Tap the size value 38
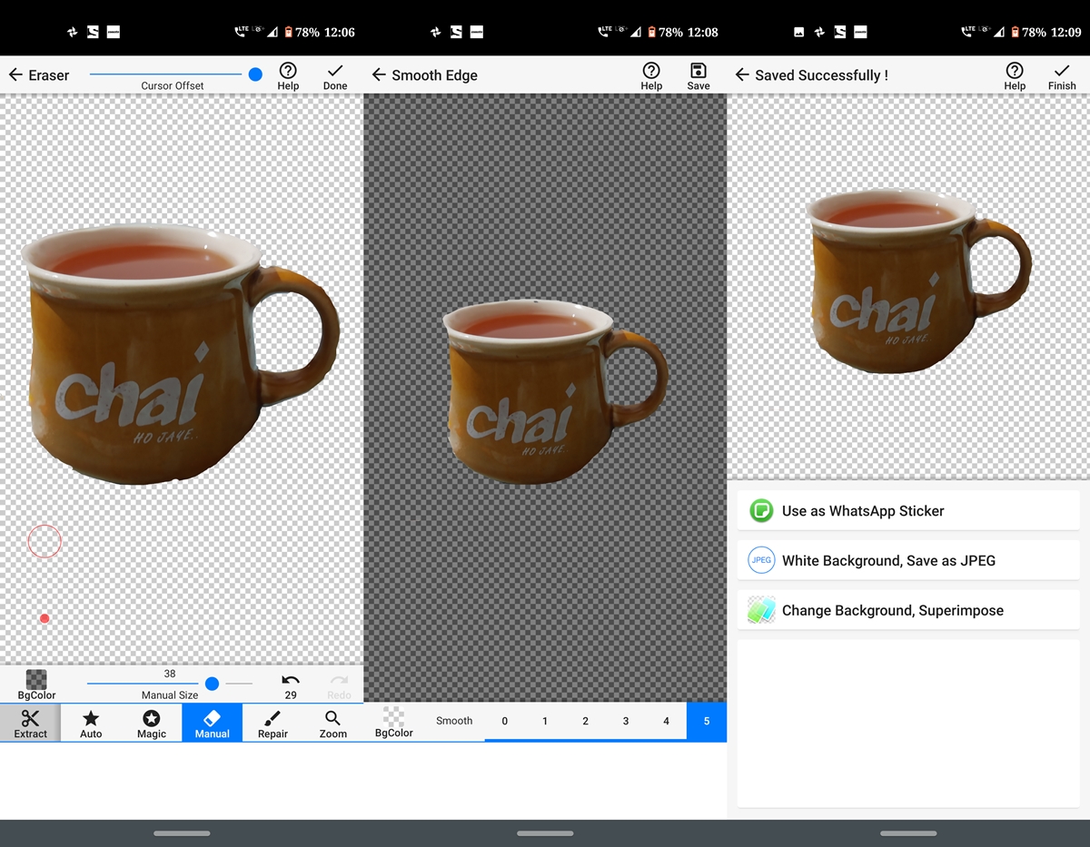 [x=170, y=674]
